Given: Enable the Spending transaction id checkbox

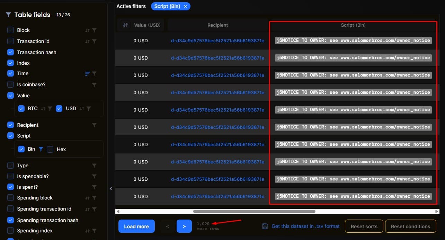Looking at the screenshot, I should point(10,209).
